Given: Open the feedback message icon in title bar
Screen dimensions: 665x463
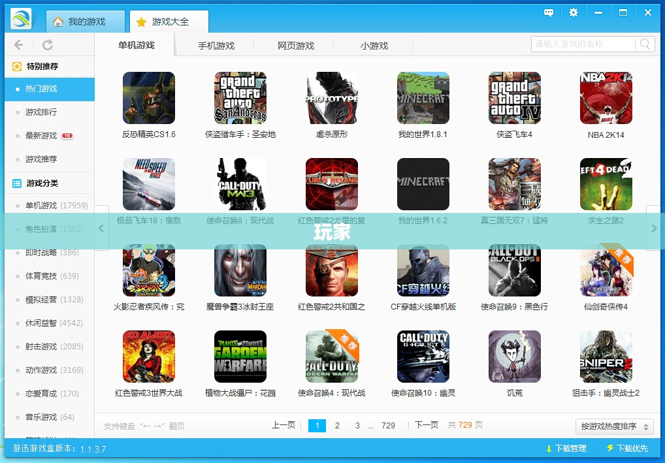Looking at the screenshot, I should [x=548, y=12].
